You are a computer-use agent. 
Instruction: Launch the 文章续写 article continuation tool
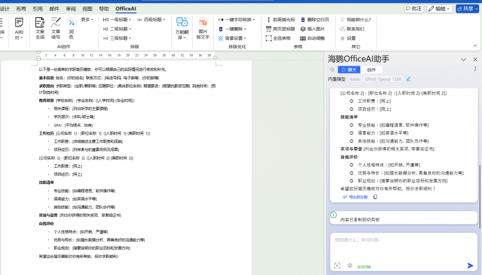55,28
